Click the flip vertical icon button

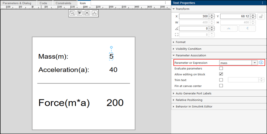click(x=229, y=28)
